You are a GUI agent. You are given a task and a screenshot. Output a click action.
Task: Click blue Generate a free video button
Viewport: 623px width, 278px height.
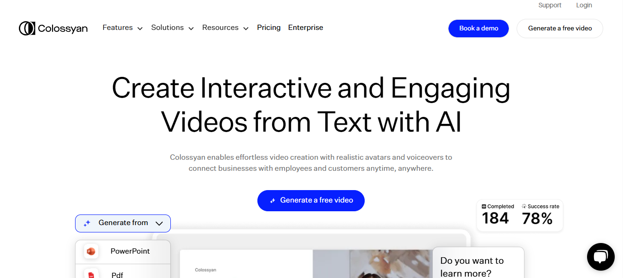(x=311, y=201)
